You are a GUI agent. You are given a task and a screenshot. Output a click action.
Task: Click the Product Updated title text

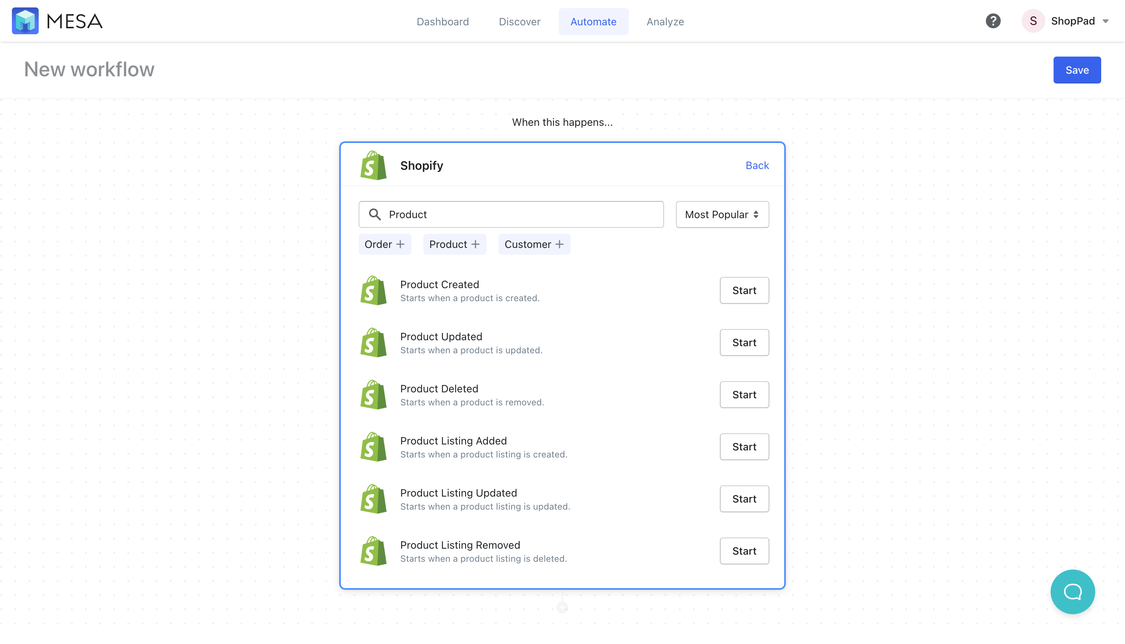[441, 337]
